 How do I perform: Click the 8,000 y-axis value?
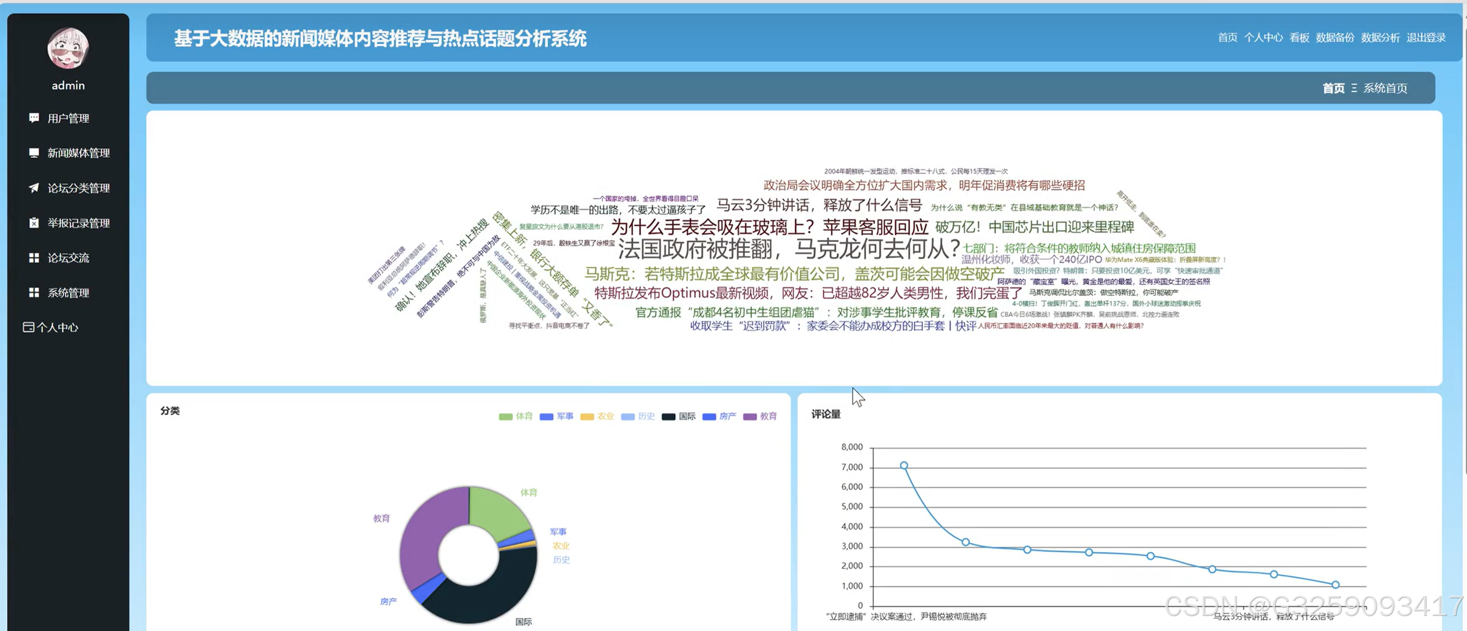coord(852,447)
